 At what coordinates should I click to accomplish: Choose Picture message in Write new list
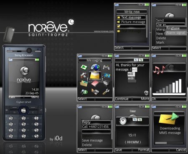(x=131, y=22)
